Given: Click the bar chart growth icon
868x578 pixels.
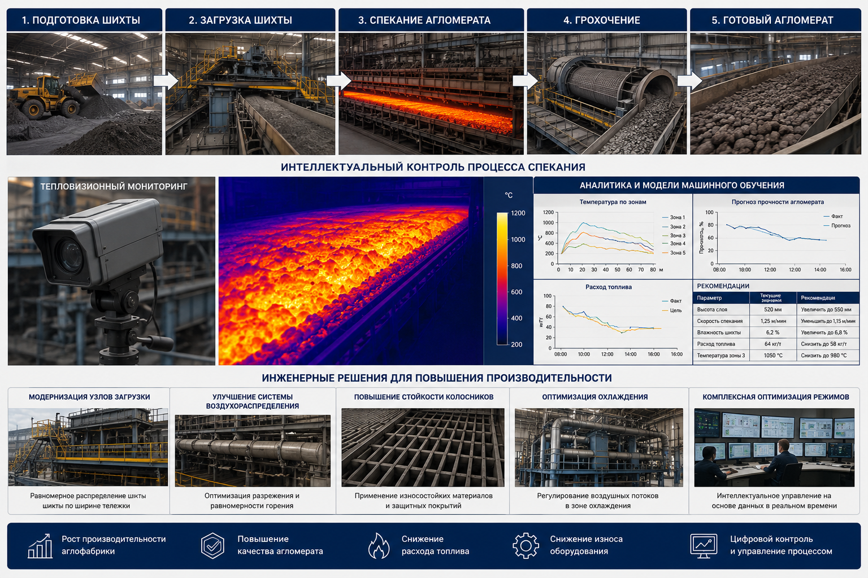Looking at the screenshot, I should point(40,546).
